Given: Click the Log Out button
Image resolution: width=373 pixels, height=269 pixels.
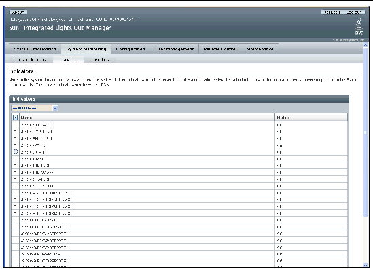Looking at the screenshot, I should 354,12.
